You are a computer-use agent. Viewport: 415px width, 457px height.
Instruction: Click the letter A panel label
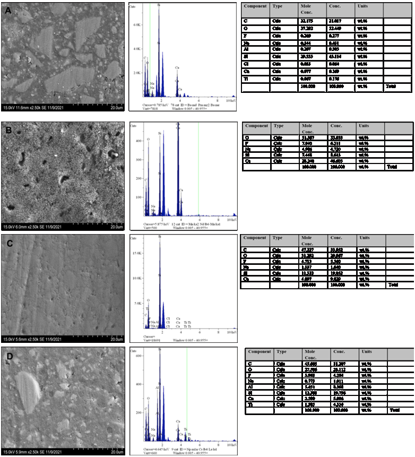(x=8, y=9)
